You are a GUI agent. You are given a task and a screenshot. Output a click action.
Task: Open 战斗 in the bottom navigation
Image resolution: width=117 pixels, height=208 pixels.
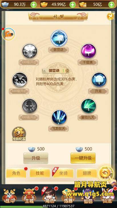tap(10, 196)
